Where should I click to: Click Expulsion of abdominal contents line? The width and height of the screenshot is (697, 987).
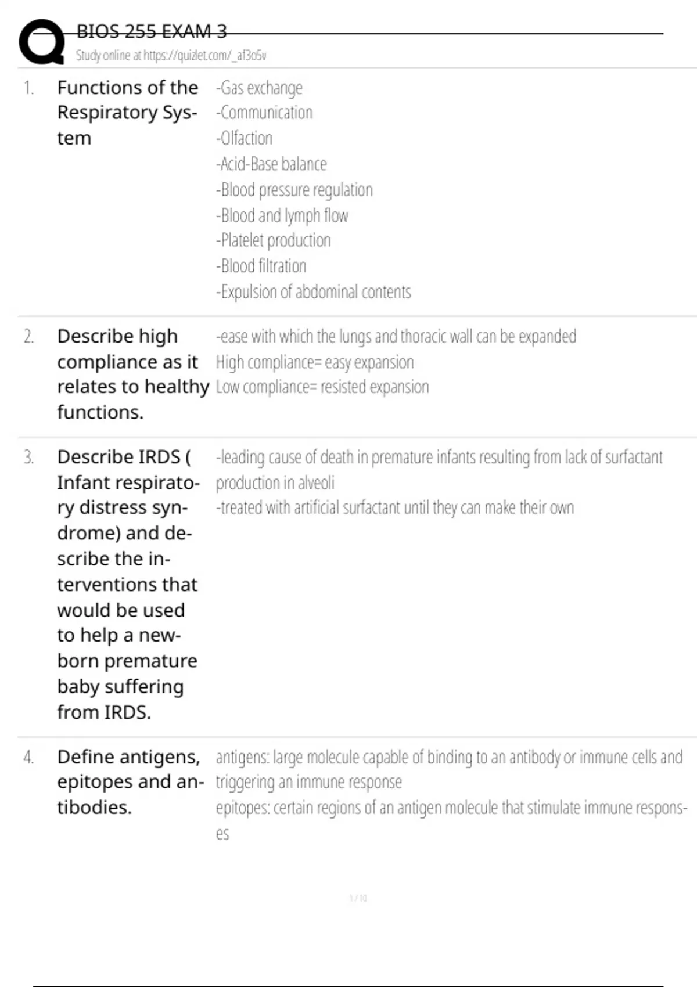[x=314, y=291]
